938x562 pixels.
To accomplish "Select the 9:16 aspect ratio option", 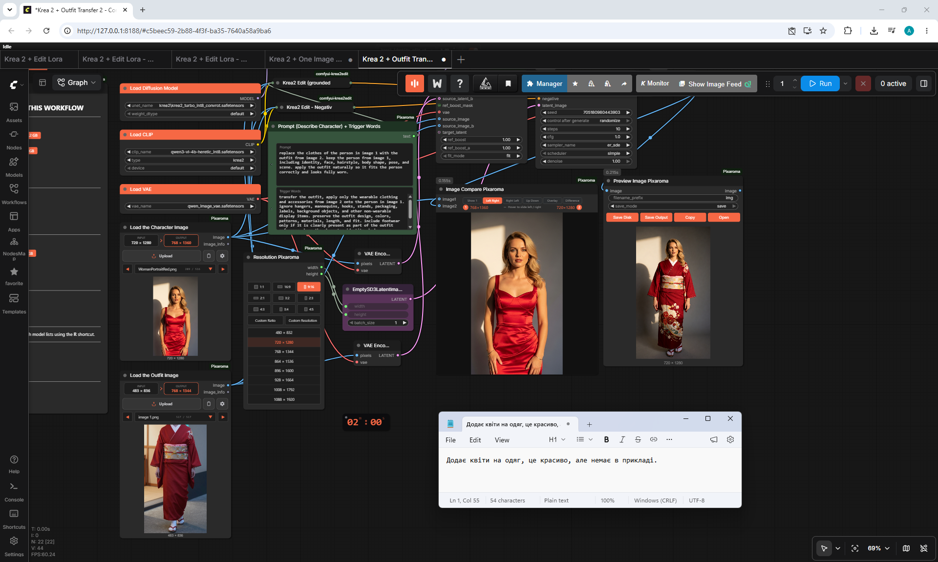I will [x=309, y=287].
